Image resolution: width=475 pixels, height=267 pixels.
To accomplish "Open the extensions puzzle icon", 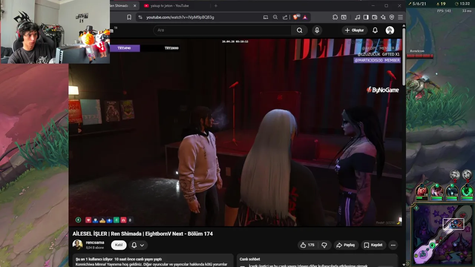I will 335,17.
